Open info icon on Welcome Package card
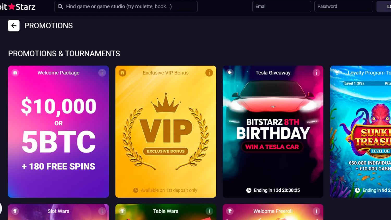This screenshot has width=391, height=220. pos(102,73)
